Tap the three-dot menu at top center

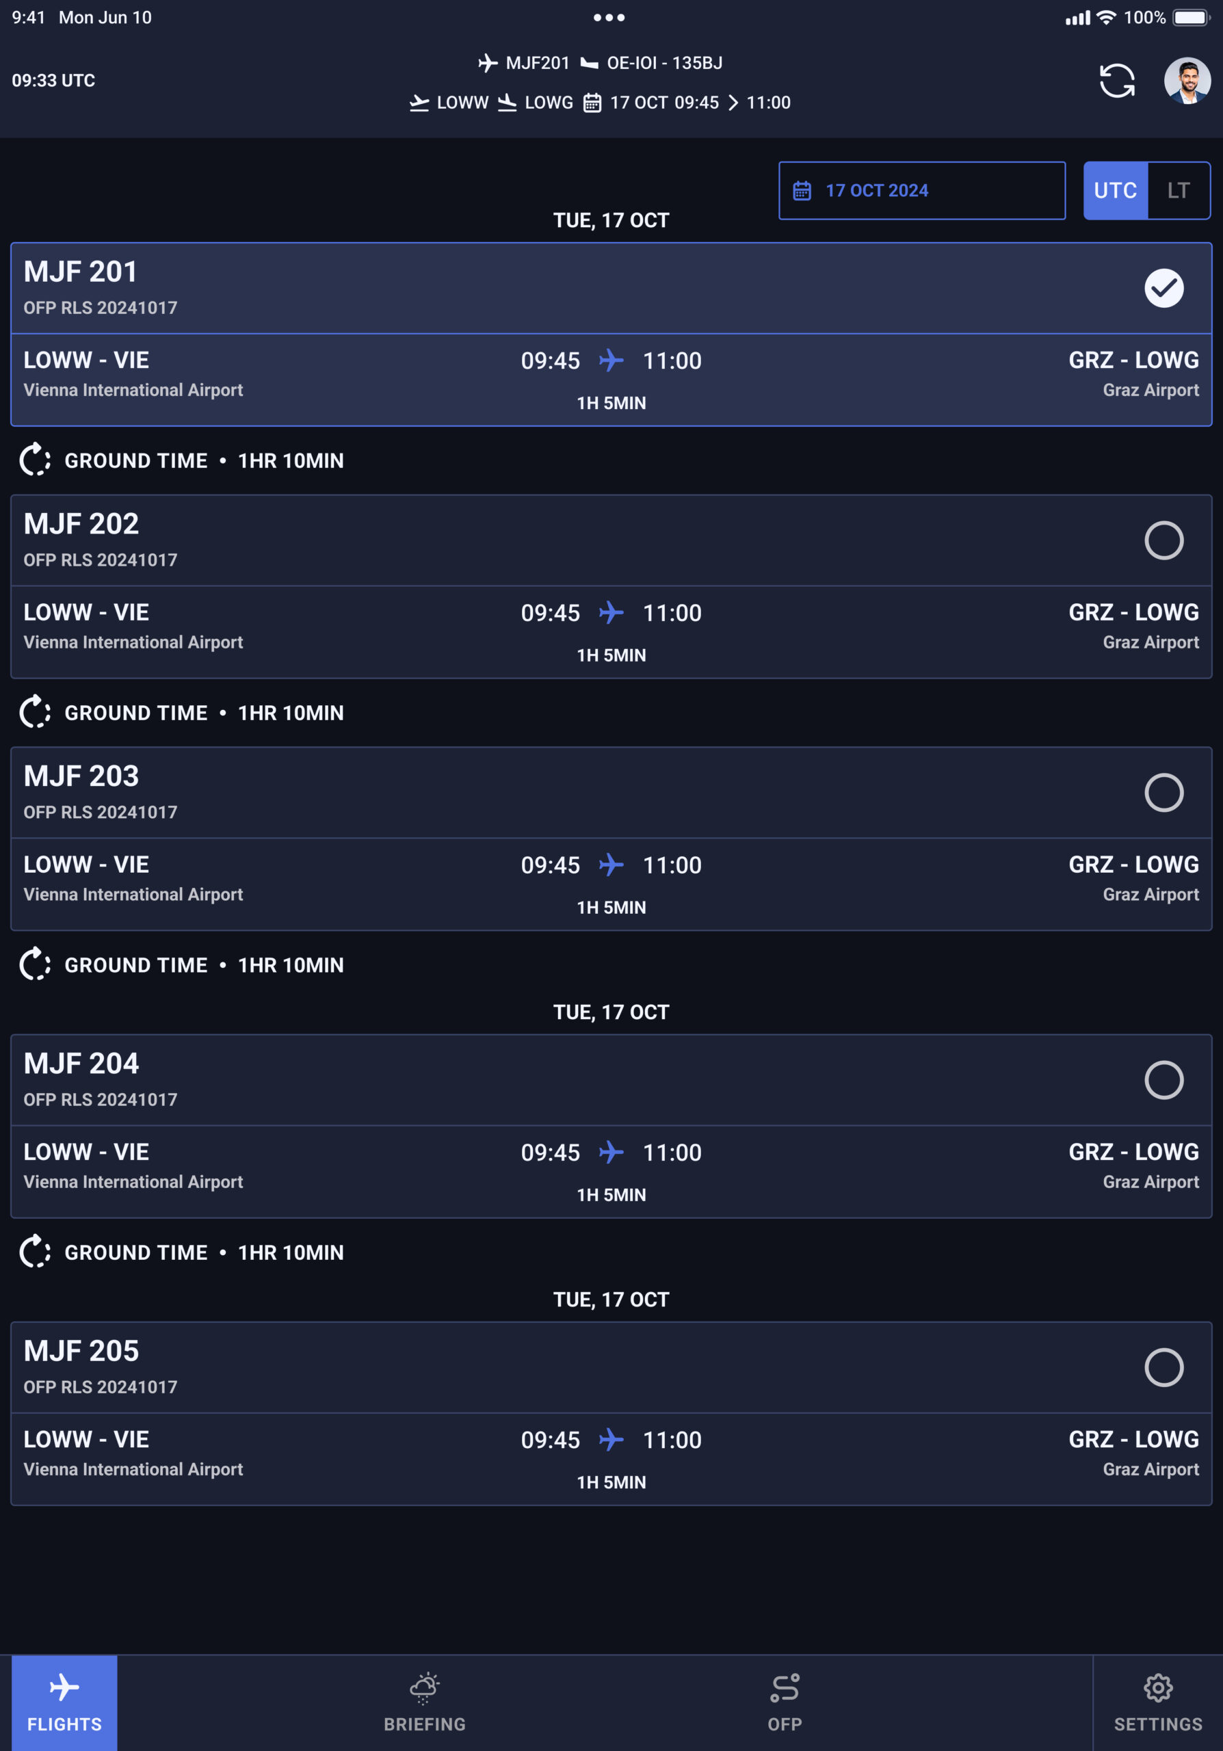tap(609, 18)
